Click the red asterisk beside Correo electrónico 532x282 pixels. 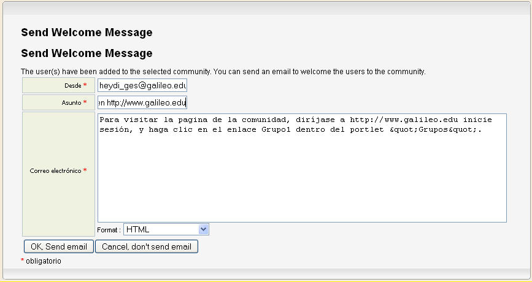pos(85,170)
